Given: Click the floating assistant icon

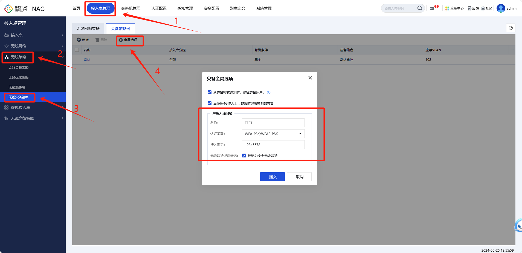Looking at the screenshot, I should pyautogui.click(x=518, y=225).
